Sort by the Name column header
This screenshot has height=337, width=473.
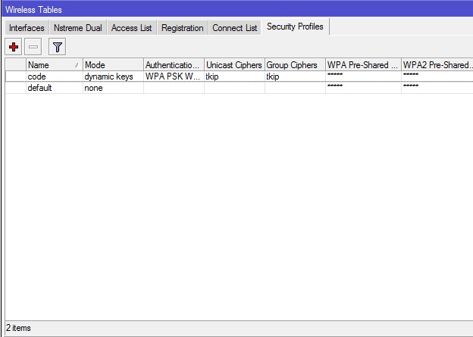[x=55, y=65]
